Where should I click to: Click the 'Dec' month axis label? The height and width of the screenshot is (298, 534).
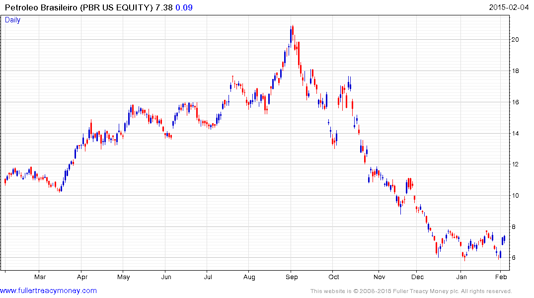(417, 277)
